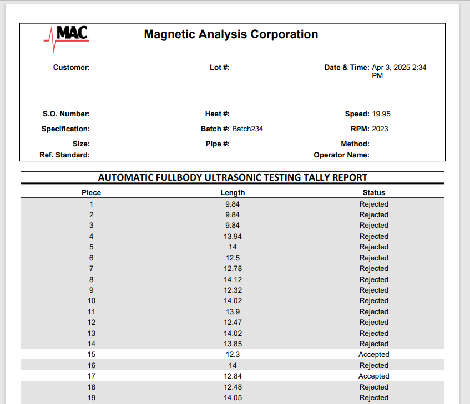
Task: Click the Accepted status in row 17
Action: tap(373, 376)
